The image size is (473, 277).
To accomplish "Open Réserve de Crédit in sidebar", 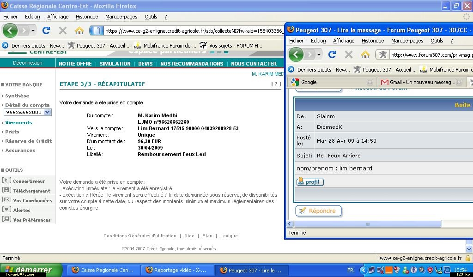I will click(28, 141).
